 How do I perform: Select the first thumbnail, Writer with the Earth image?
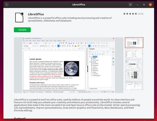[134, 43]
